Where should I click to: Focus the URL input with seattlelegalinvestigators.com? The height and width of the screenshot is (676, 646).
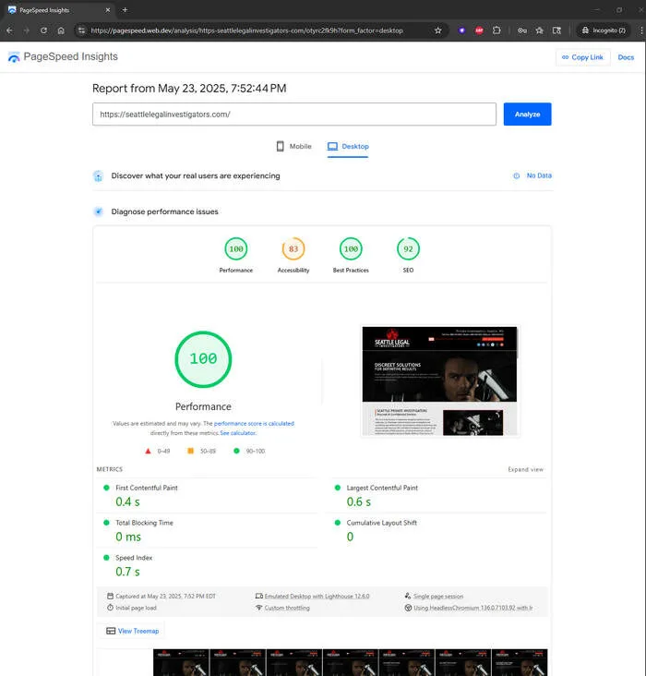[x=293, y=115]
